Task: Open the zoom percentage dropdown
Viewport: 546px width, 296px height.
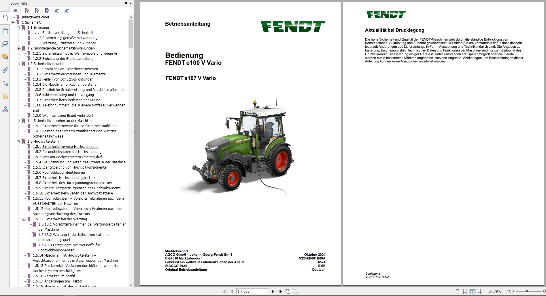Action: pos(507,291)
